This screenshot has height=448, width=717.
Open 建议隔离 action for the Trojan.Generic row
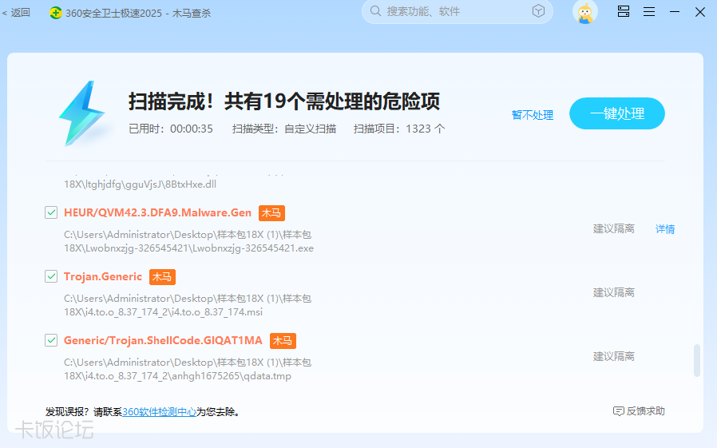(x=613, y=293)
